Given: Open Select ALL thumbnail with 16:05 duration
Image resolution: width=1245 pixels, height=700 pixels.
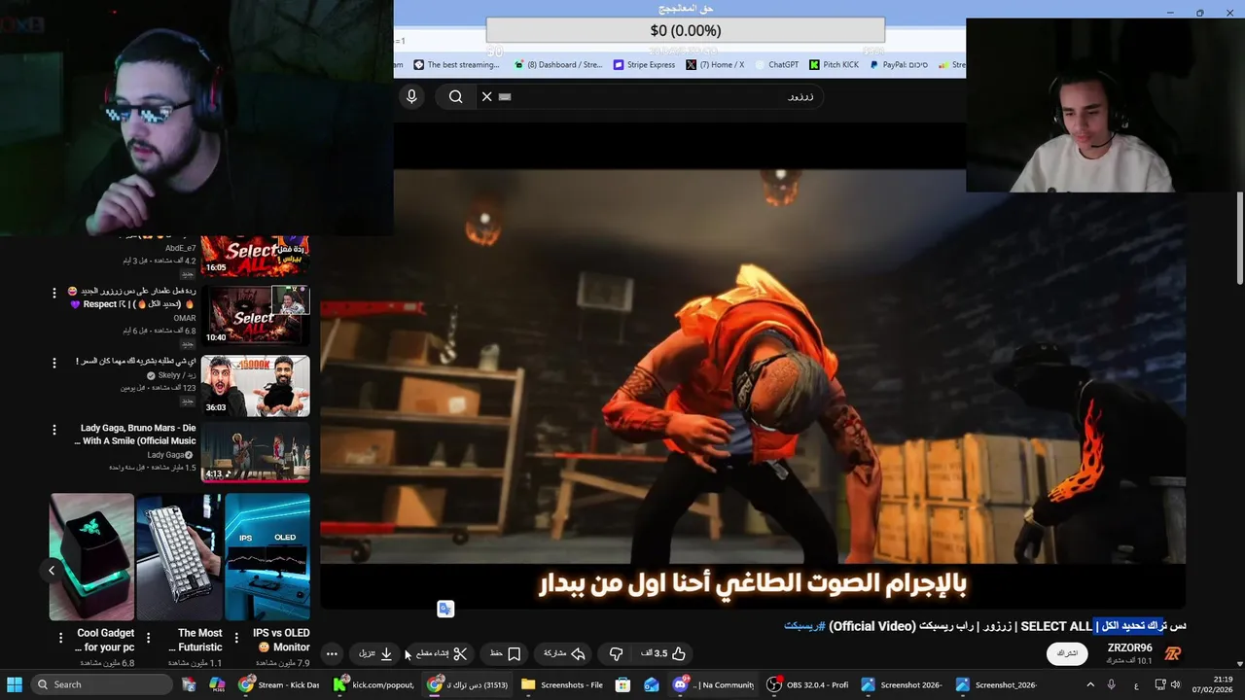Looking at the screenshot, I should pyautogui.click(x=255, y=256).
